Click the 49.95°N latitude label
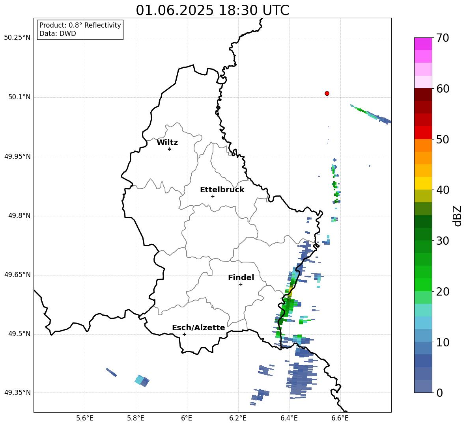 click(x=17, y=156)
